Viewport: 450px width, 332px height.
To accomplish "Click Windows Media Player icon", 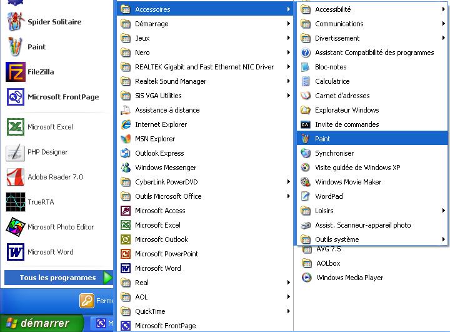I will 306,278.
